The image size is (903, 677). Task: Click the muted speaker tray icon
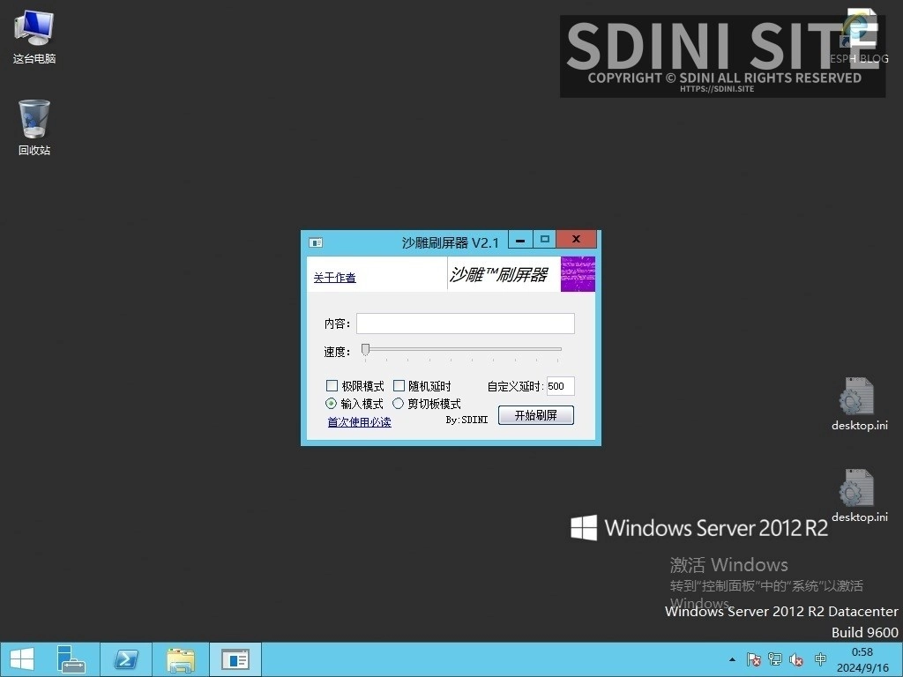click(x=796, y=659)
